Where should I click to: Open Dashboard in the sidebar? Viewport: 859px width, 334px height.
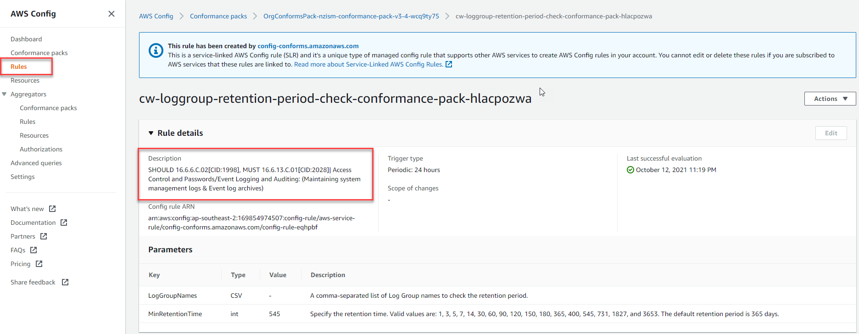26,39
